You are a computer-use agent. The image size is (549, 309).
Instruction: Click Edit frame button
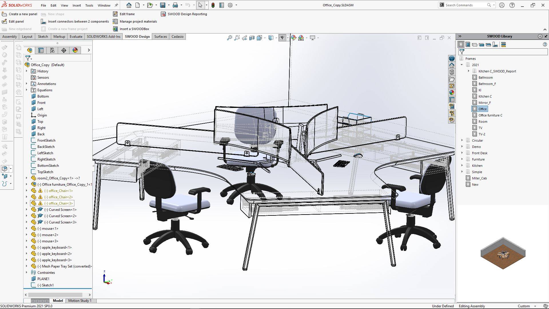pyautogui.click(x=124, y=14)
